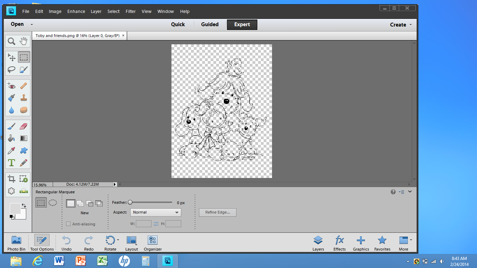This screenshot has width=477, height=268.
Task: Click the foreground color swatch
Action: 15,208
